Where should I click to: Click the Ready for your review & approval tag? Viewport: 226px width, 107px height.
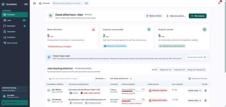[x=172, y=46]
